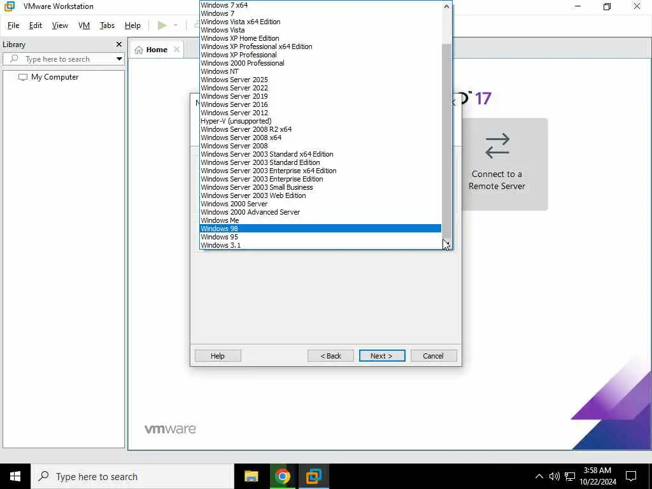
Task: Open the notification center icon
Action: click(x=631, y=476)
